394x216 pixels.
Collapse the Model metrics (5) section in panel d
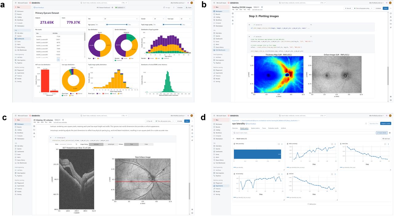pyautogui.click(x=233, y=139)
